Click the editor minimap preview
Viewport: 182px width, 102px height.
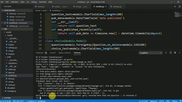tap(177, 14)
